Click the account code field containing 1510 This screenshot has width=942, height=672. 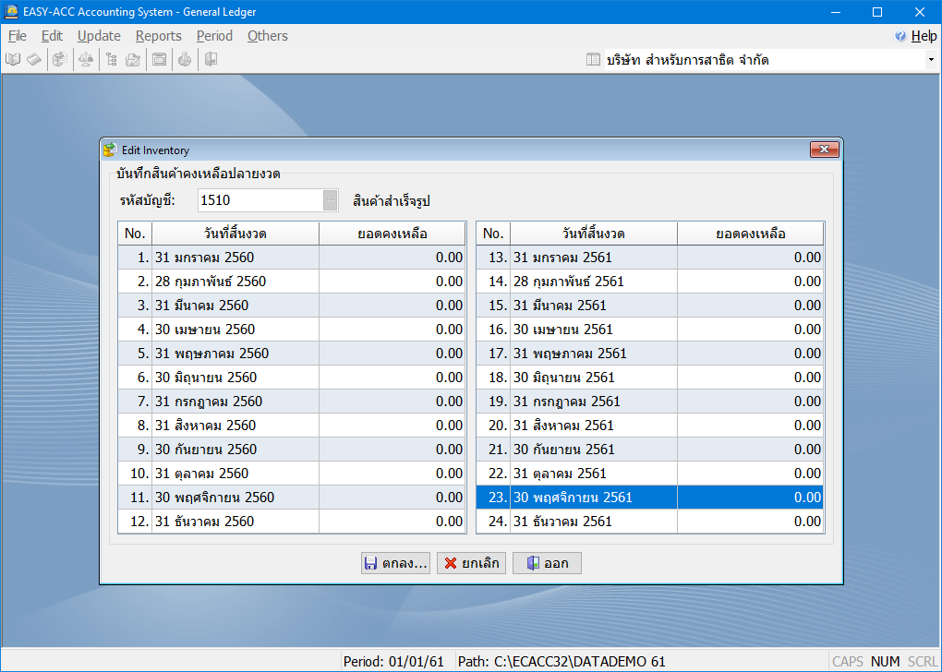(x=260, y=200)
